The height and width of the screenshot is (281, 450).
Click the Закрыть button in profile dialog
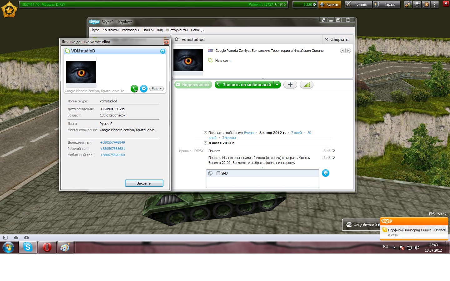tap(144, 183)
